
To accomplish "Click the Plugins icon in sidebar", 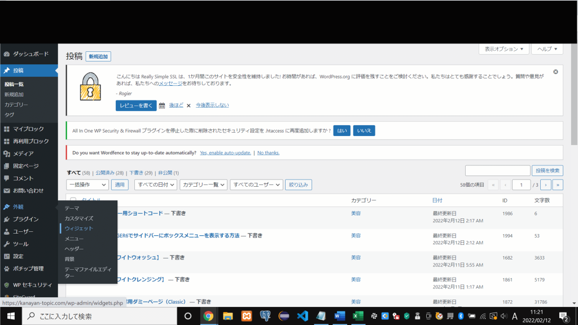I will (7, 219).
